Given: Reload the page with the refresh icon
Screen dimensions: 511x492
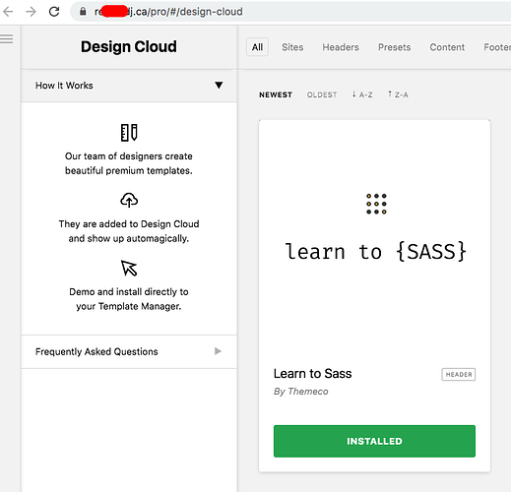Looking at the screenshot, I should pos(54,12).
